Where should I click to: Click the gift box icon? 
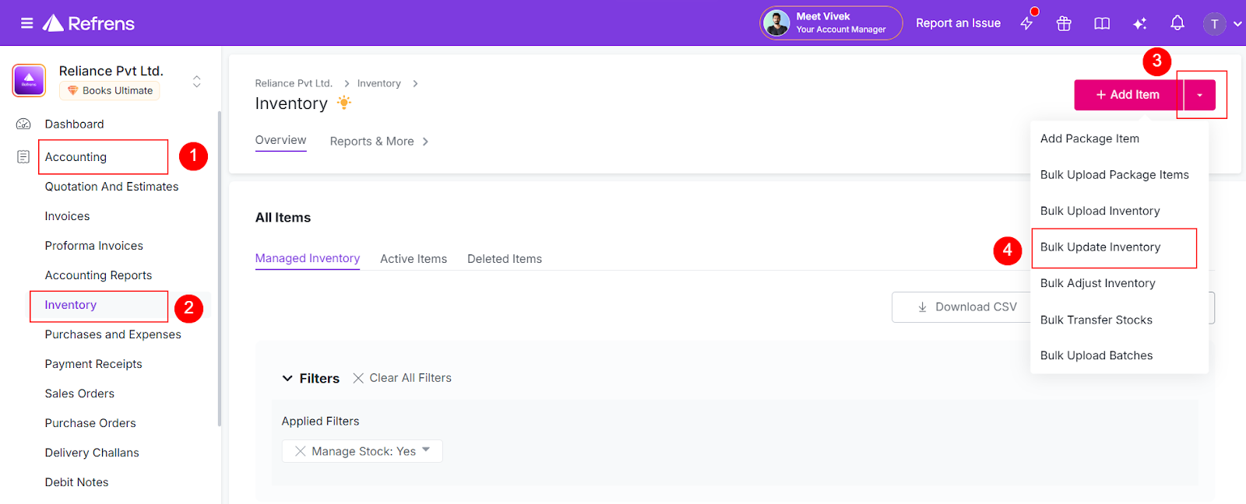[x=1064, y=23]
